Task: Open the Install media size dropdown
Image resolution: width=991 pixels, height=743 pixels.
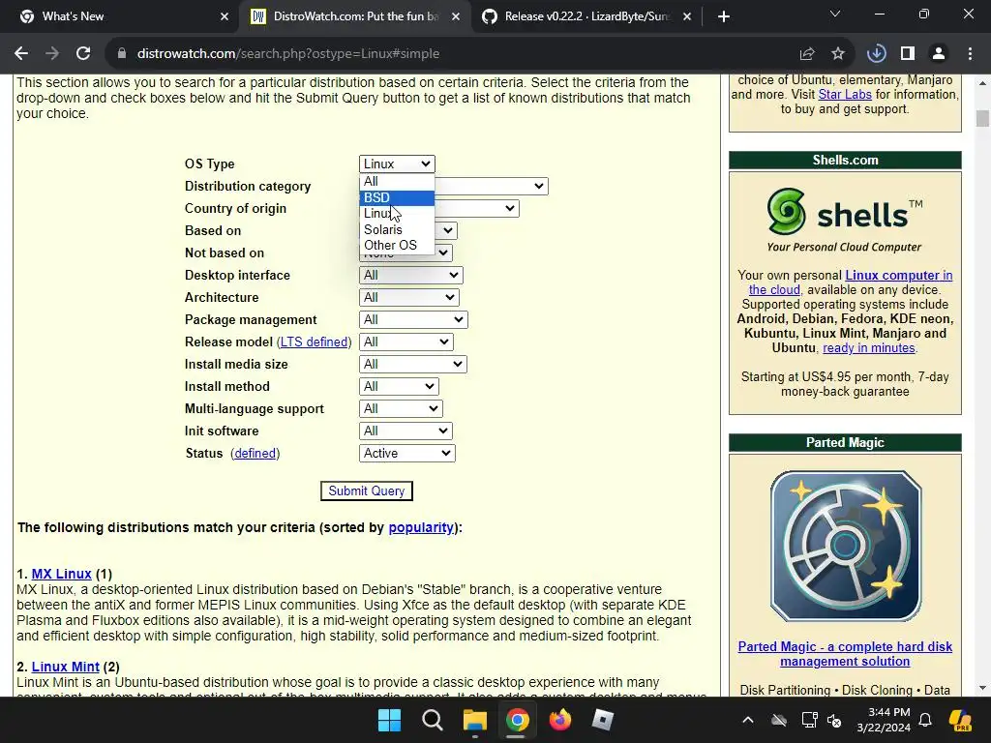Action: coord(412,364)
